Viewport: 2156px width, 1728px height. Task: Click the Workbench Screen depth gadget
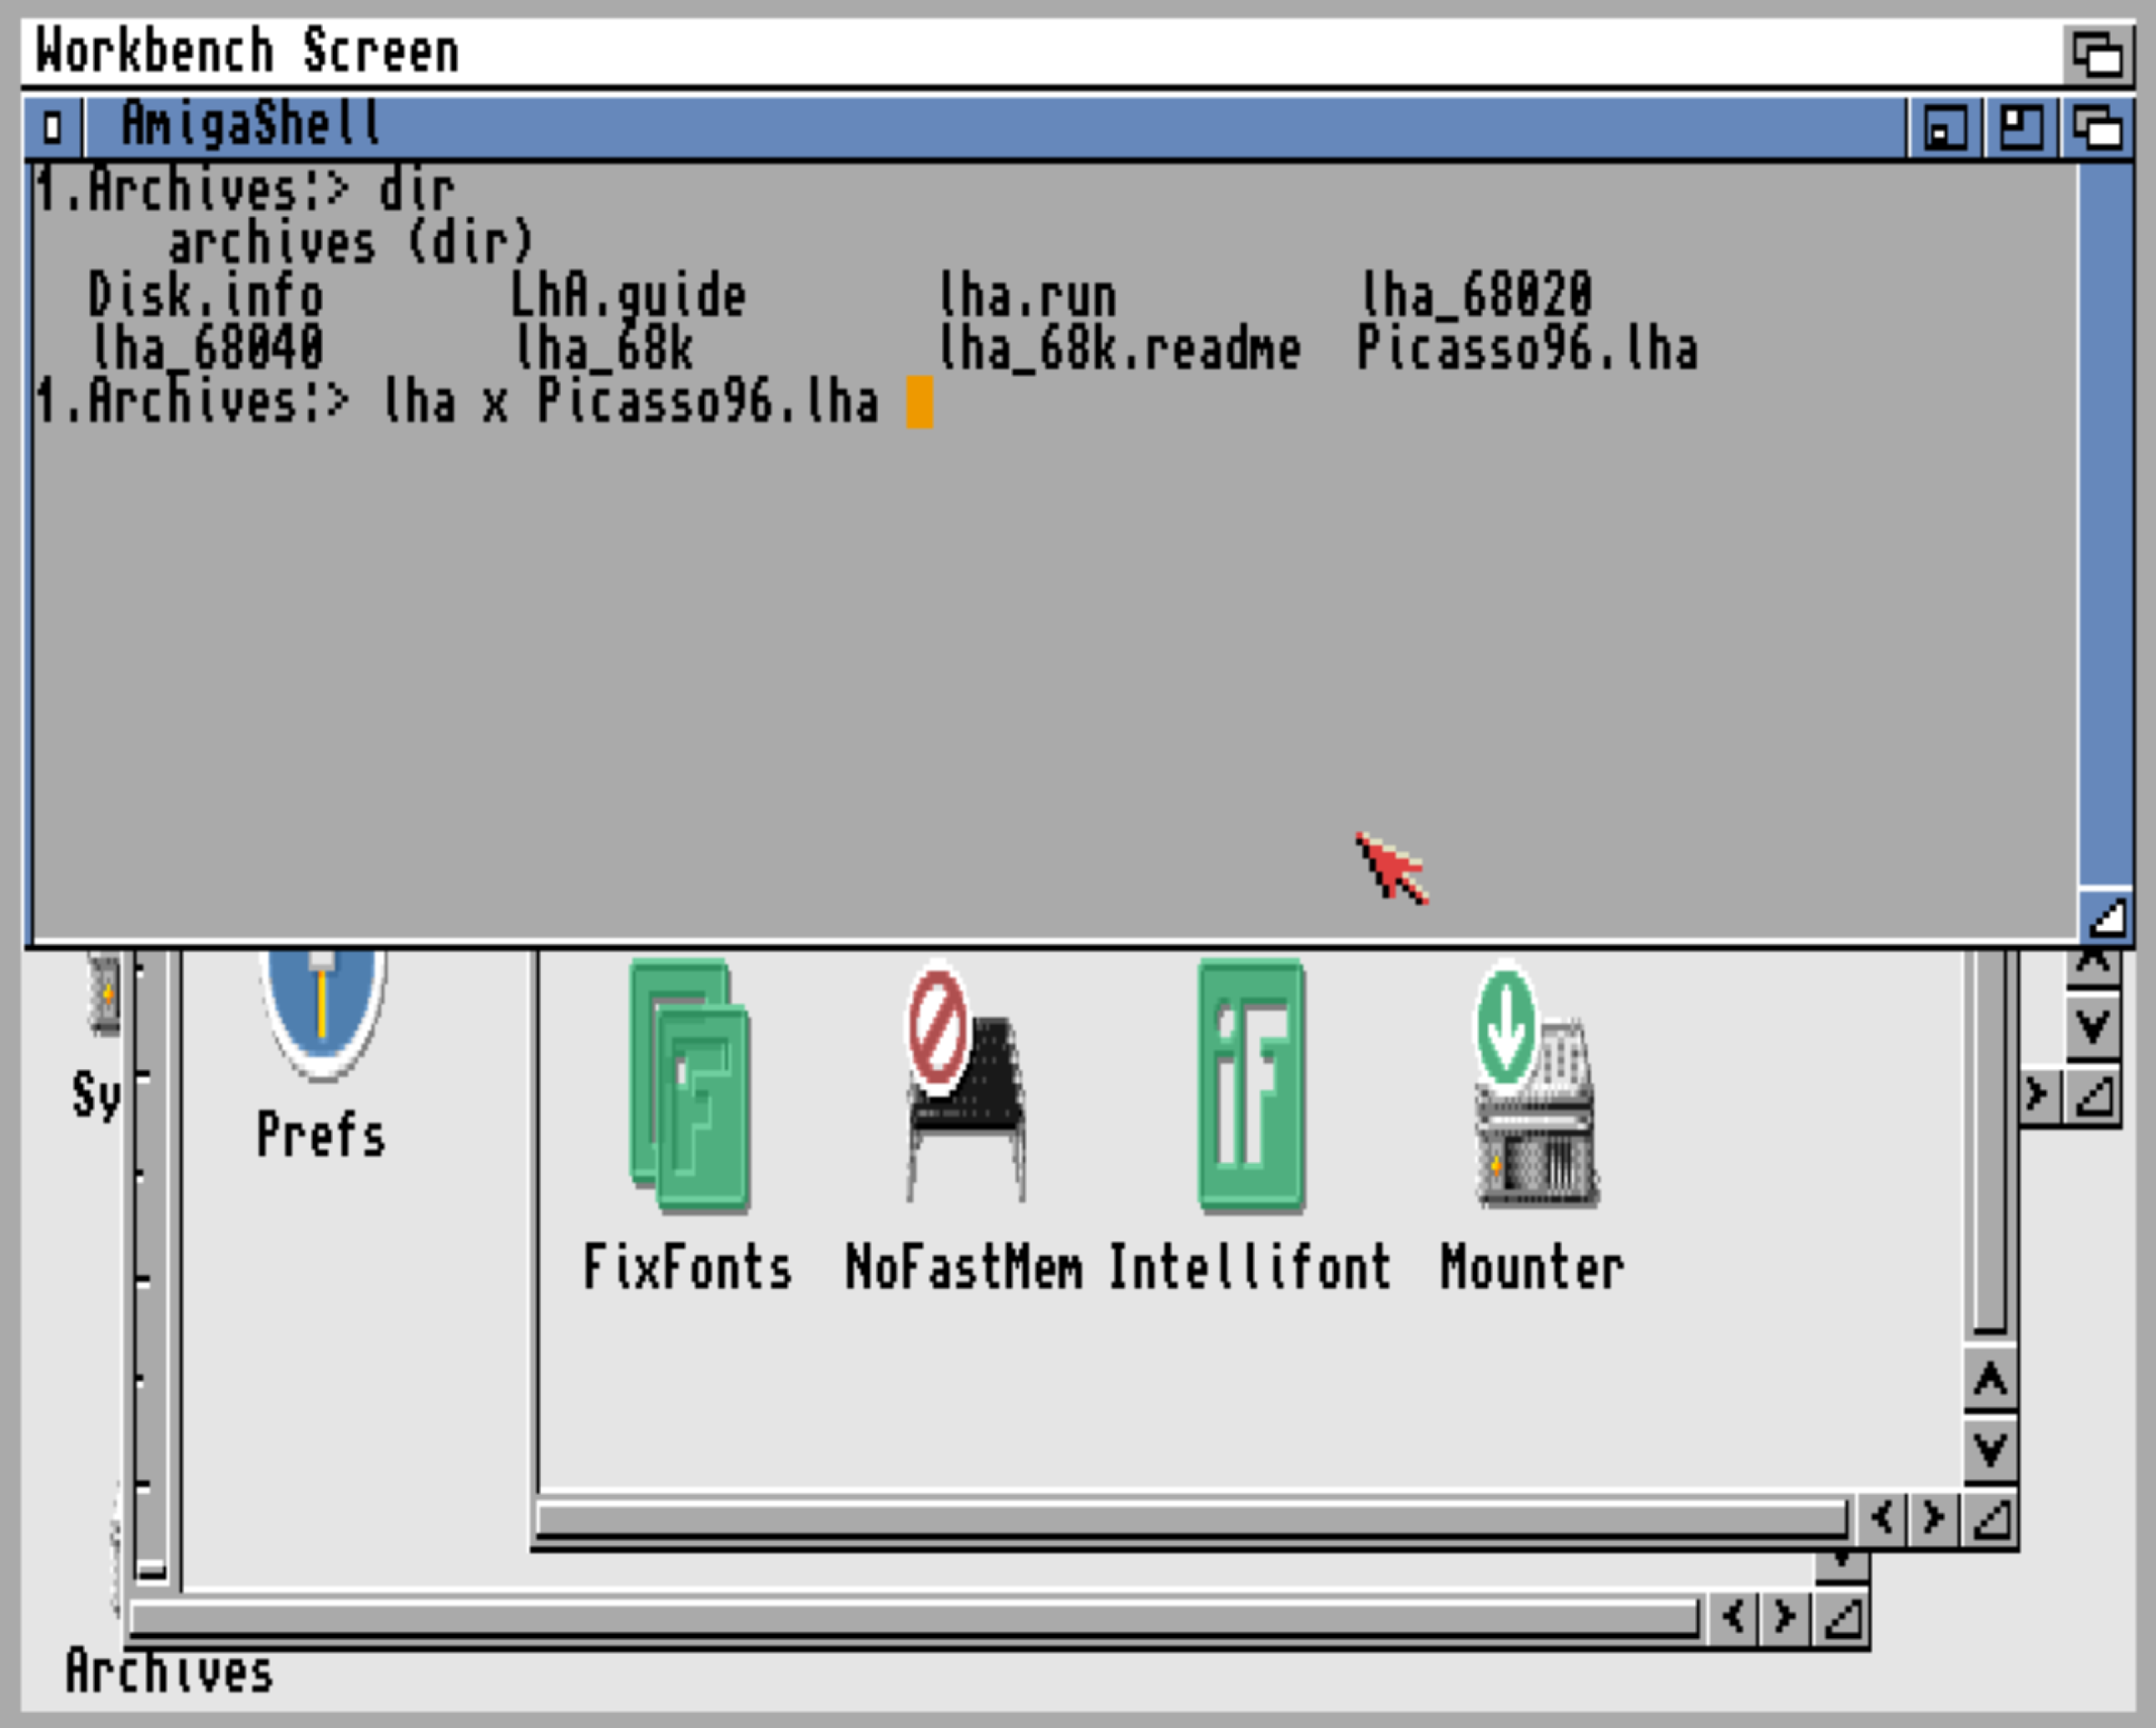(x=2097, y=54)
